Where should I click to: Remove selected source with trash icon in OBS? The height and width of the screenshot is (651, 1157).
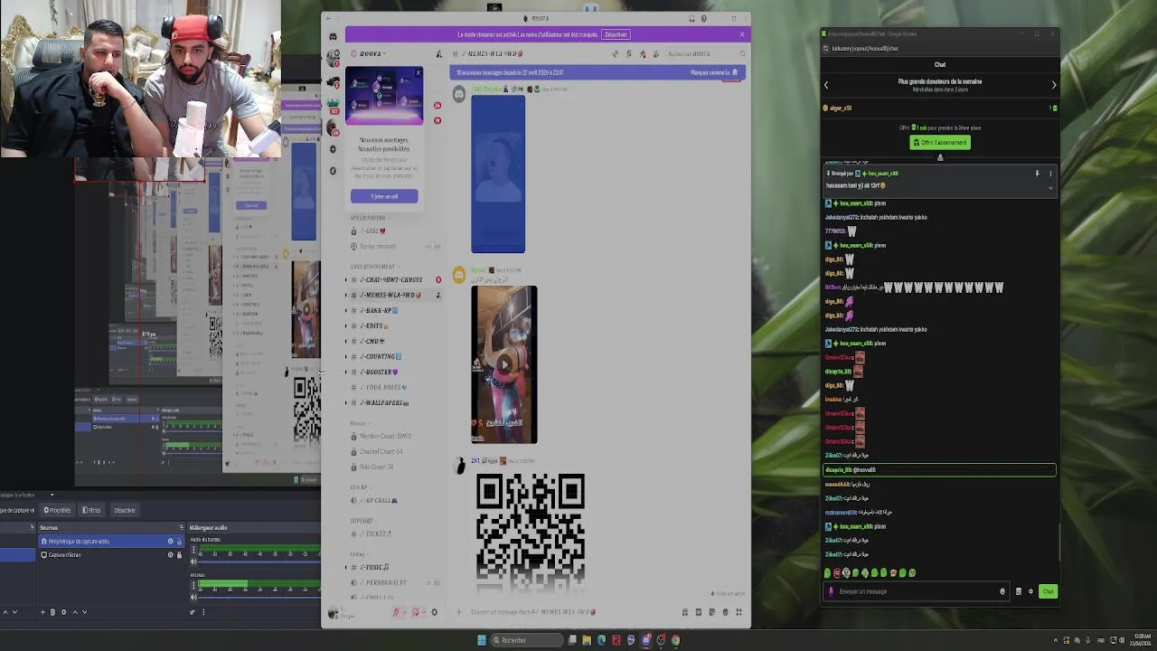coord(52,612)
